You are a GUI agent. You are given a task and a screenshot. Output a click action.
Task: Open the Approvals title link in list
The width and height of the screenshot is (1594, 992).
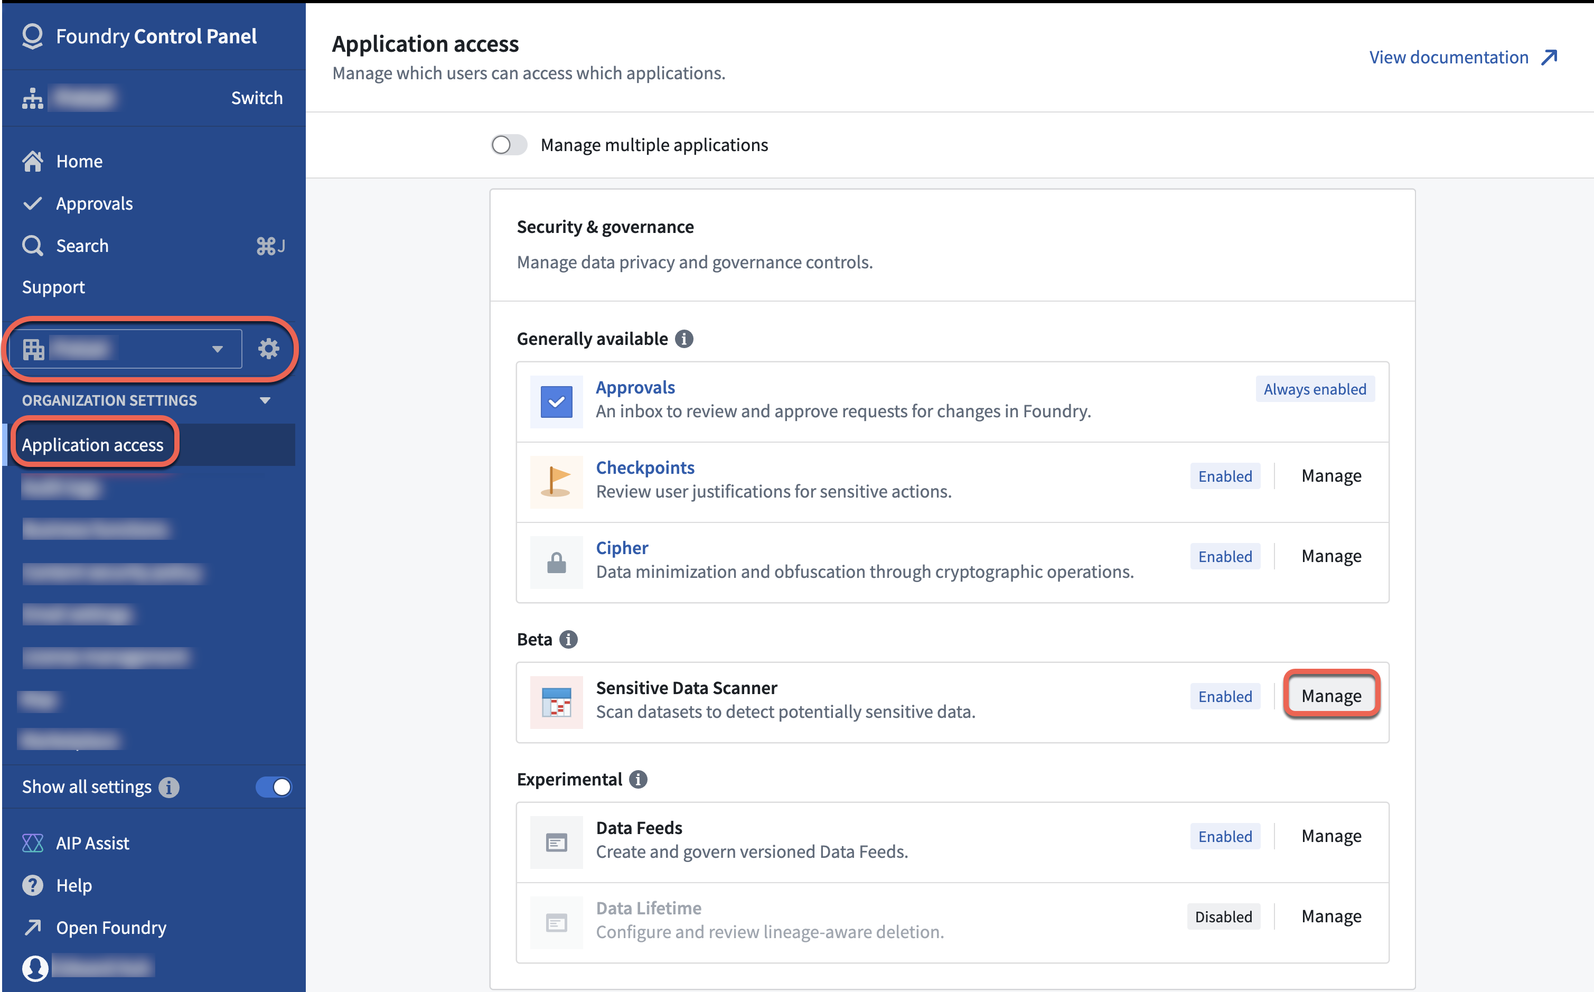coord(635,387)
